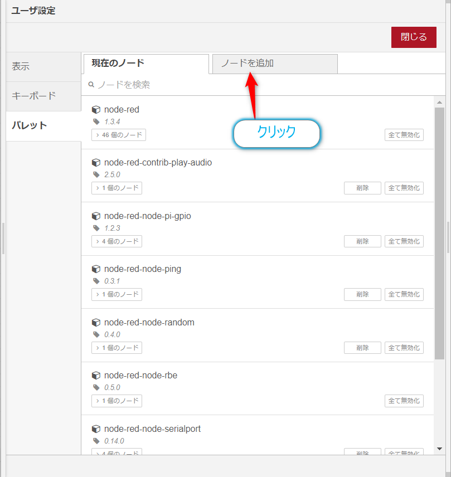Expand node list of node-red-contrib-play-audio
Viewport: 451px width, 477px height.
(x=117, y=188)
